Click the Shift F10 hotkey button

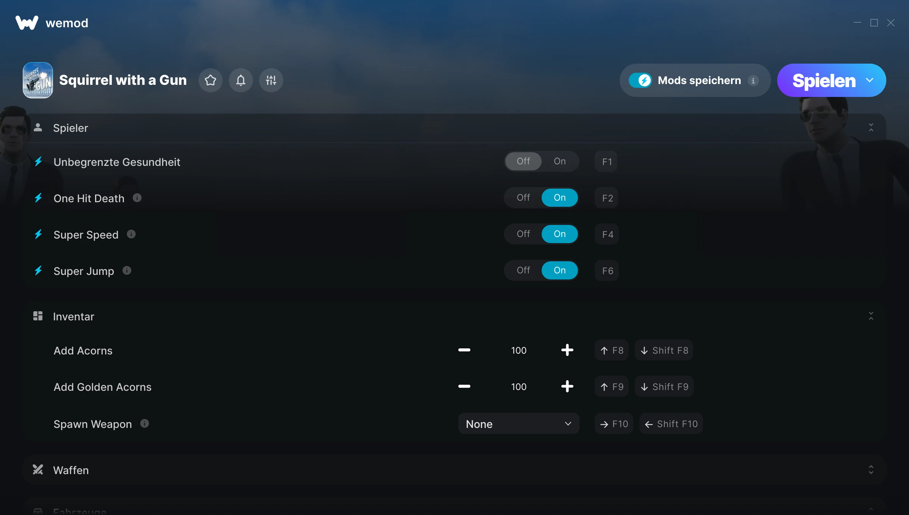click(671, 424)
